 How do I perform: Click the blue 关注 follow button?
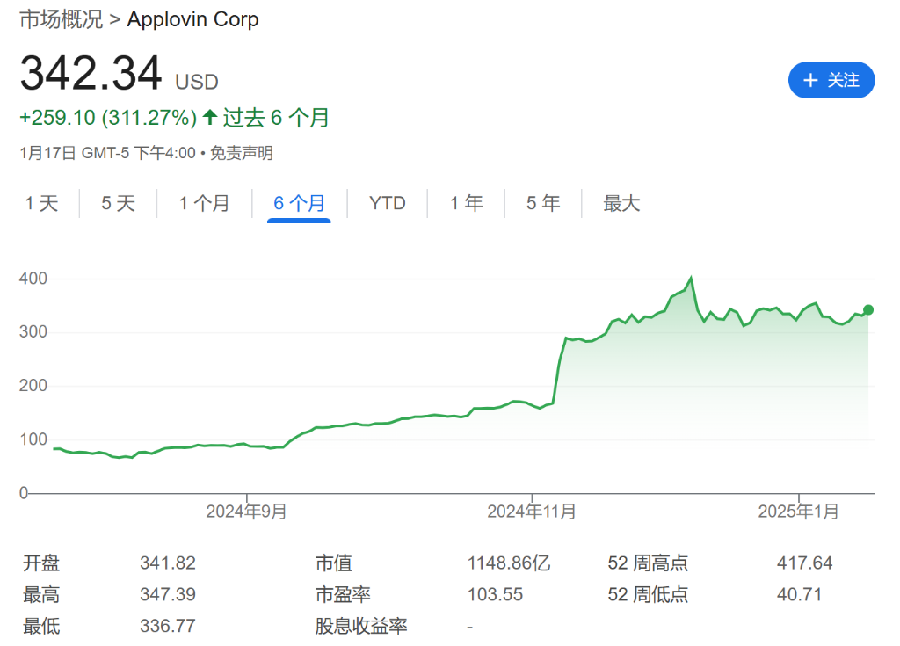tap(831, 80)
